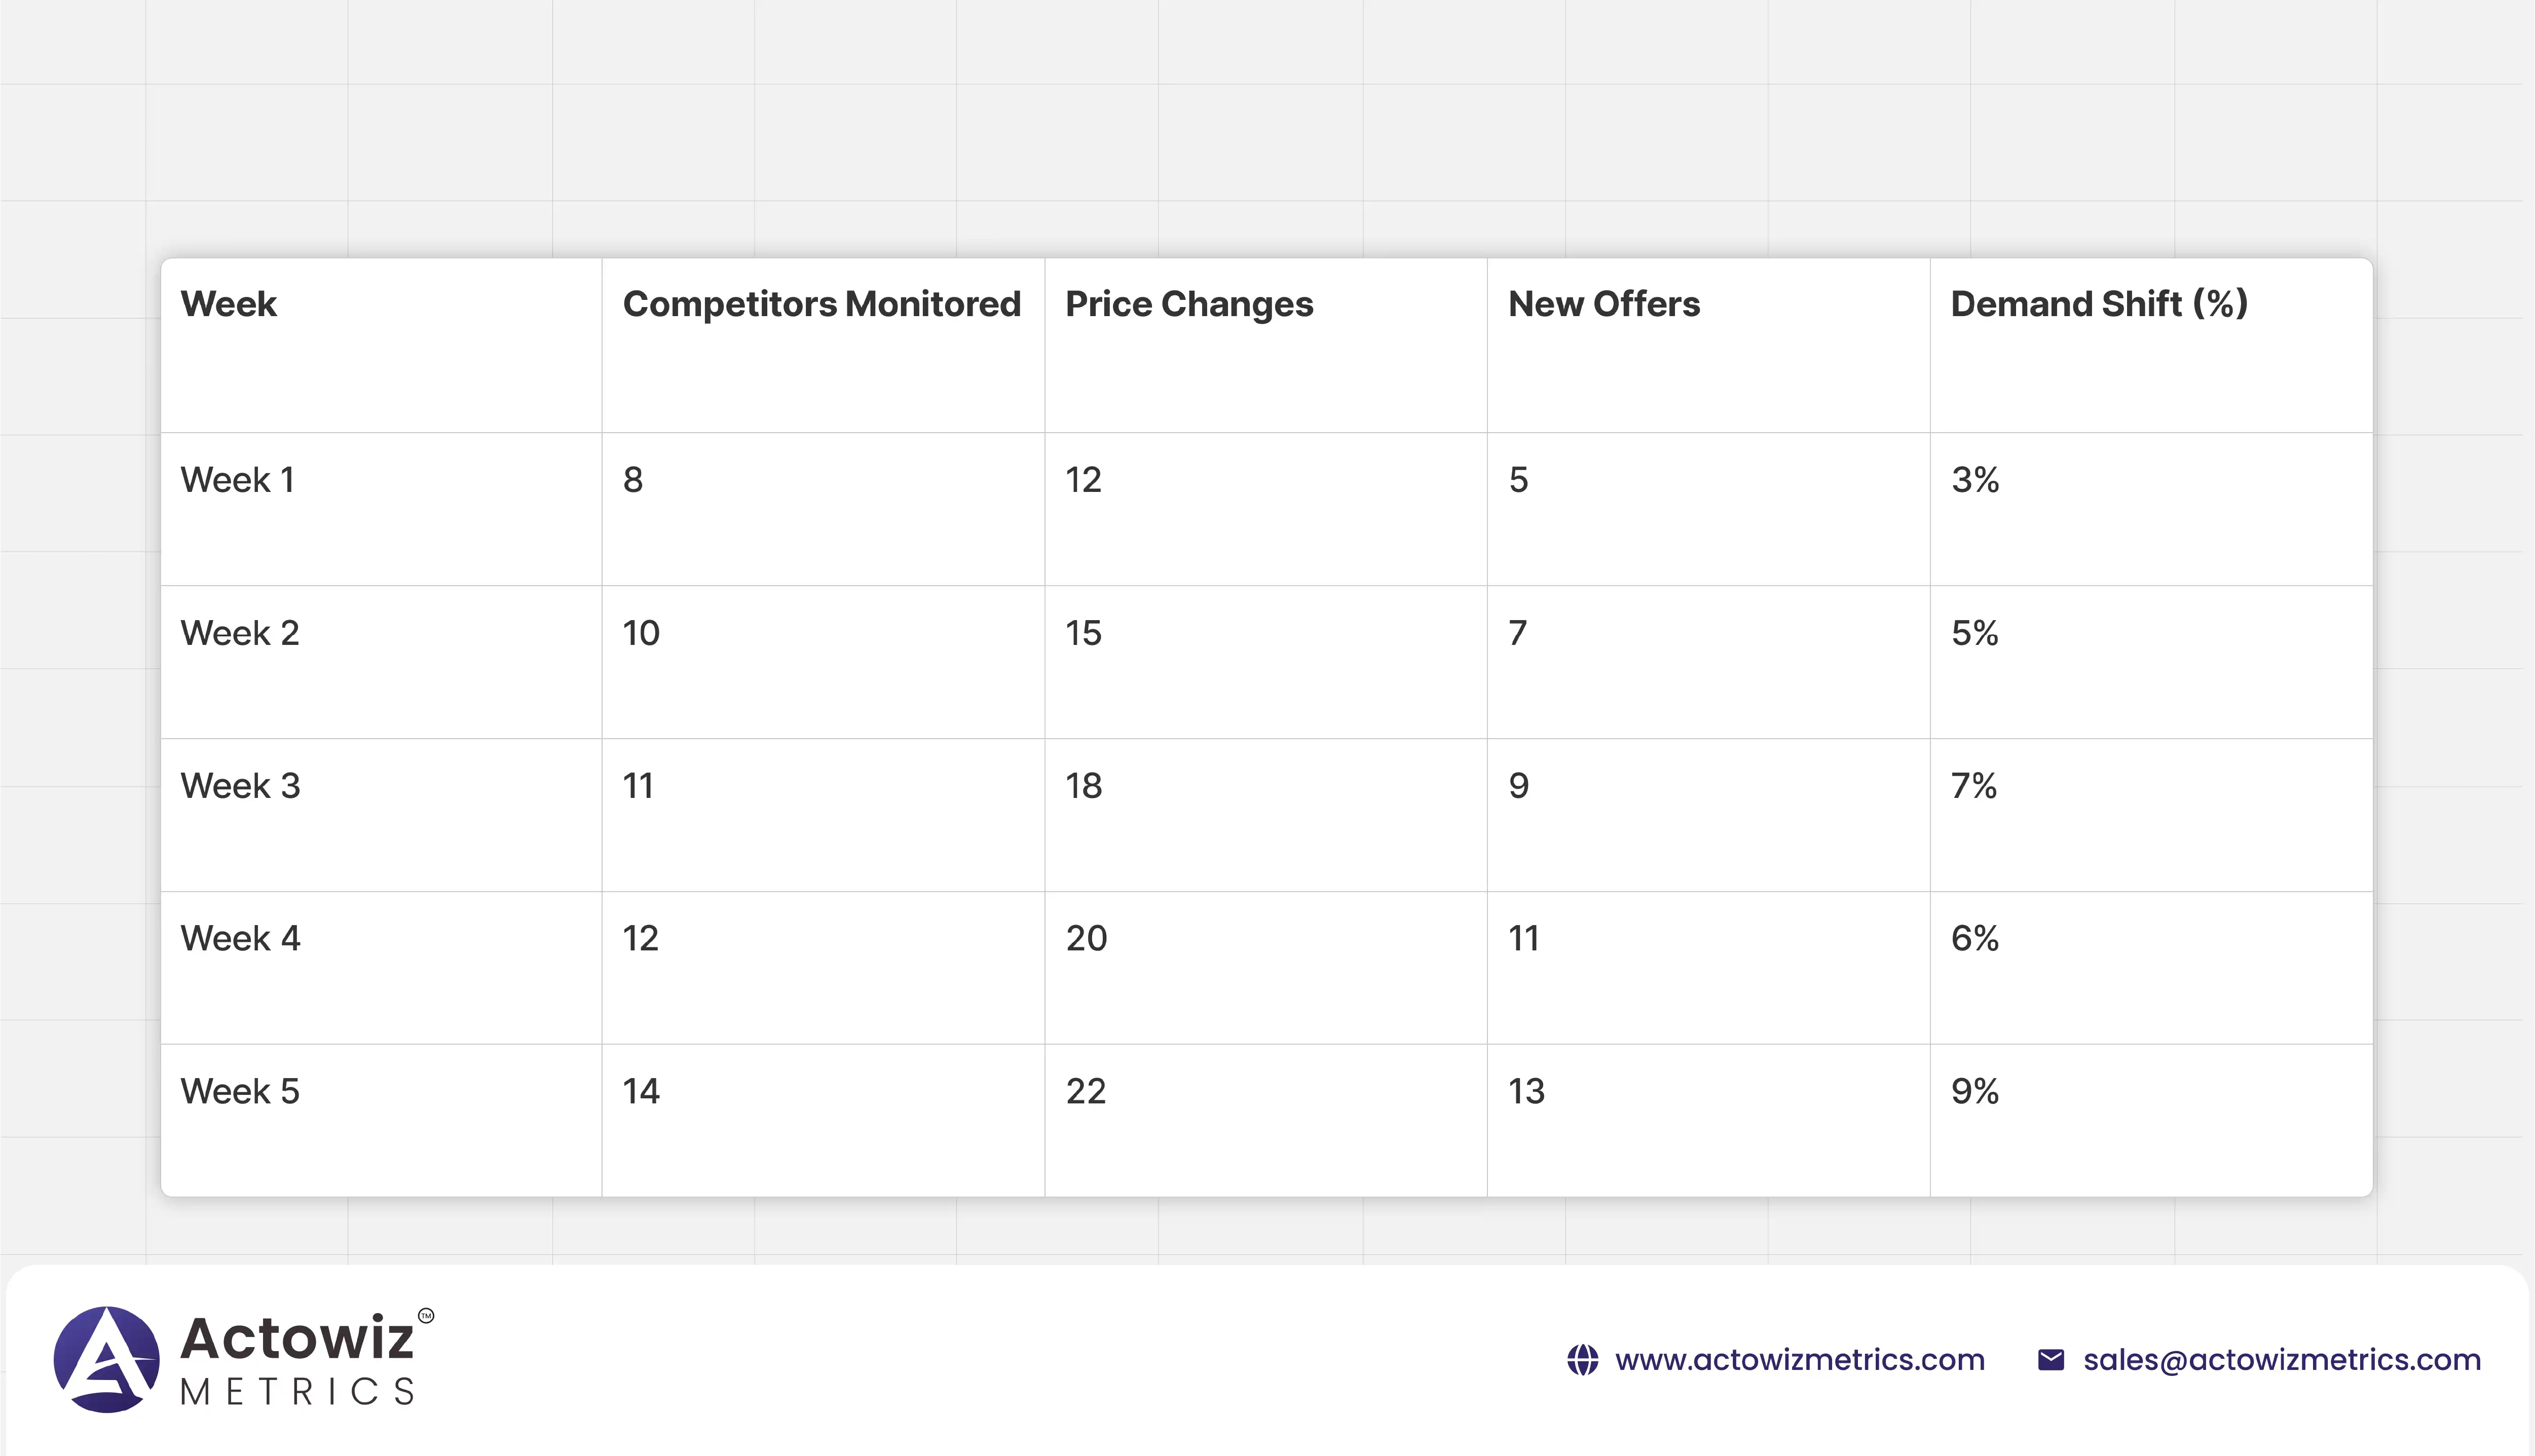This screenshot has width=2535, height=1456.
Task: Select the Week 4 demand shift cell 6%
Action: pos(1974,939)
